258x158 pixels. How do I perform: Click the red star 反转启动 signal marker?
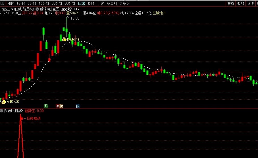[x=22, y=118]
